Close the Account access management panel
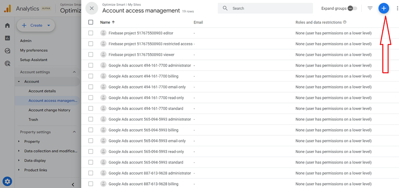 coord(92,8)
